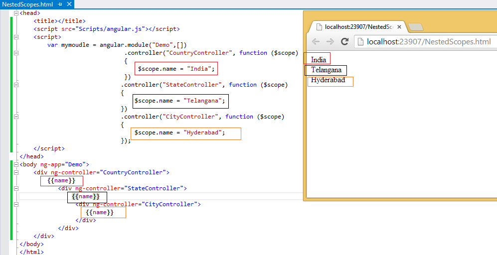Click the $scope.name = "Telangana" statement
Image resolution: width=497 pixels, height=255 pixels.
180,101
